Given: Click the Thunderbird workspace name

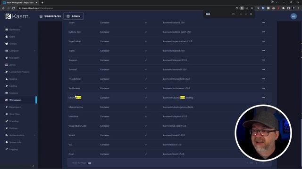Looking at the screenshot, I should [x=75, y=79].
